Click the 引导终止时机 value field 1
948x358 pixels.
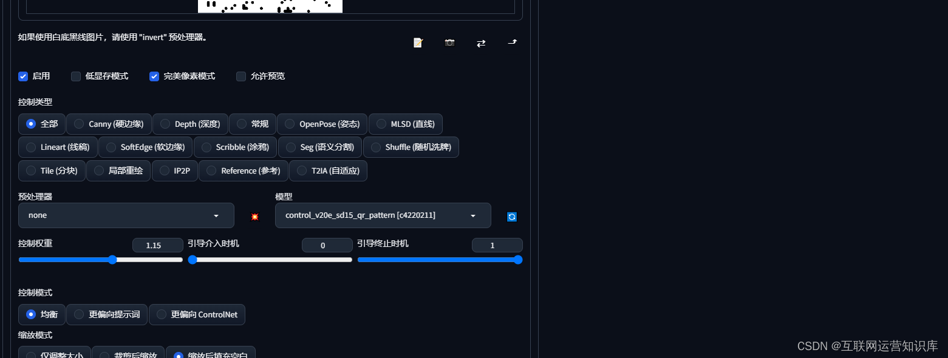click(x=497, y=245)
